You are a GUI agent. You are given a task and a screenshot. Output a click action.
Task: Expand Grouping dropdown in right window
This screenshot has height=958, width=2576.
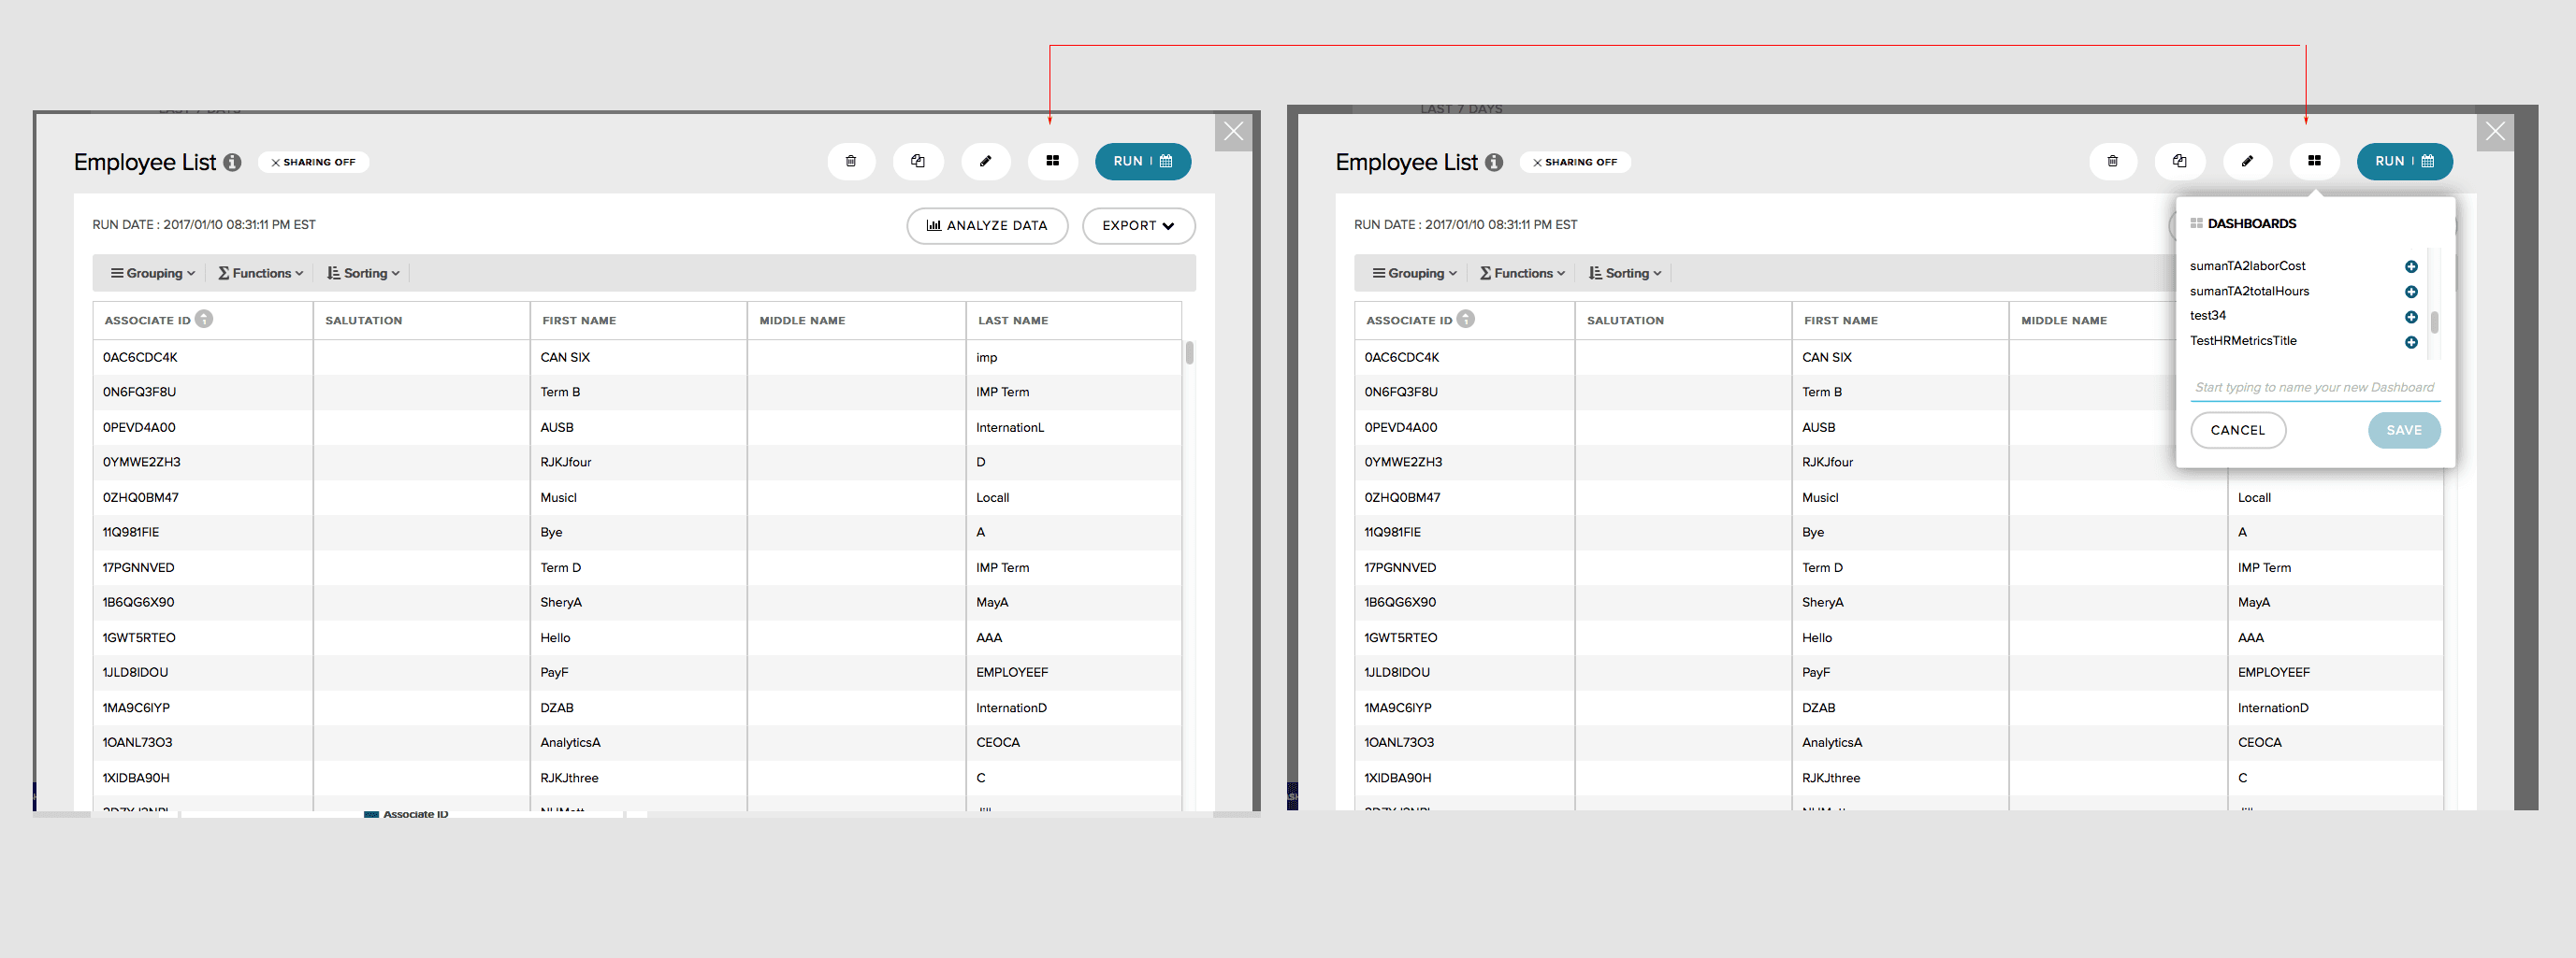click(1415, 274)
